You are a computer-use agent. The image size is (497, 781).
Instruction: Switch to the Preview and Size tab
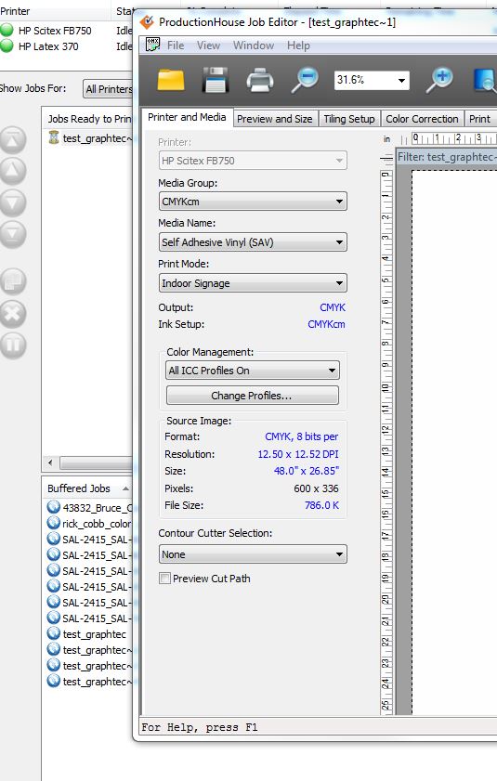tap(275, 119)
